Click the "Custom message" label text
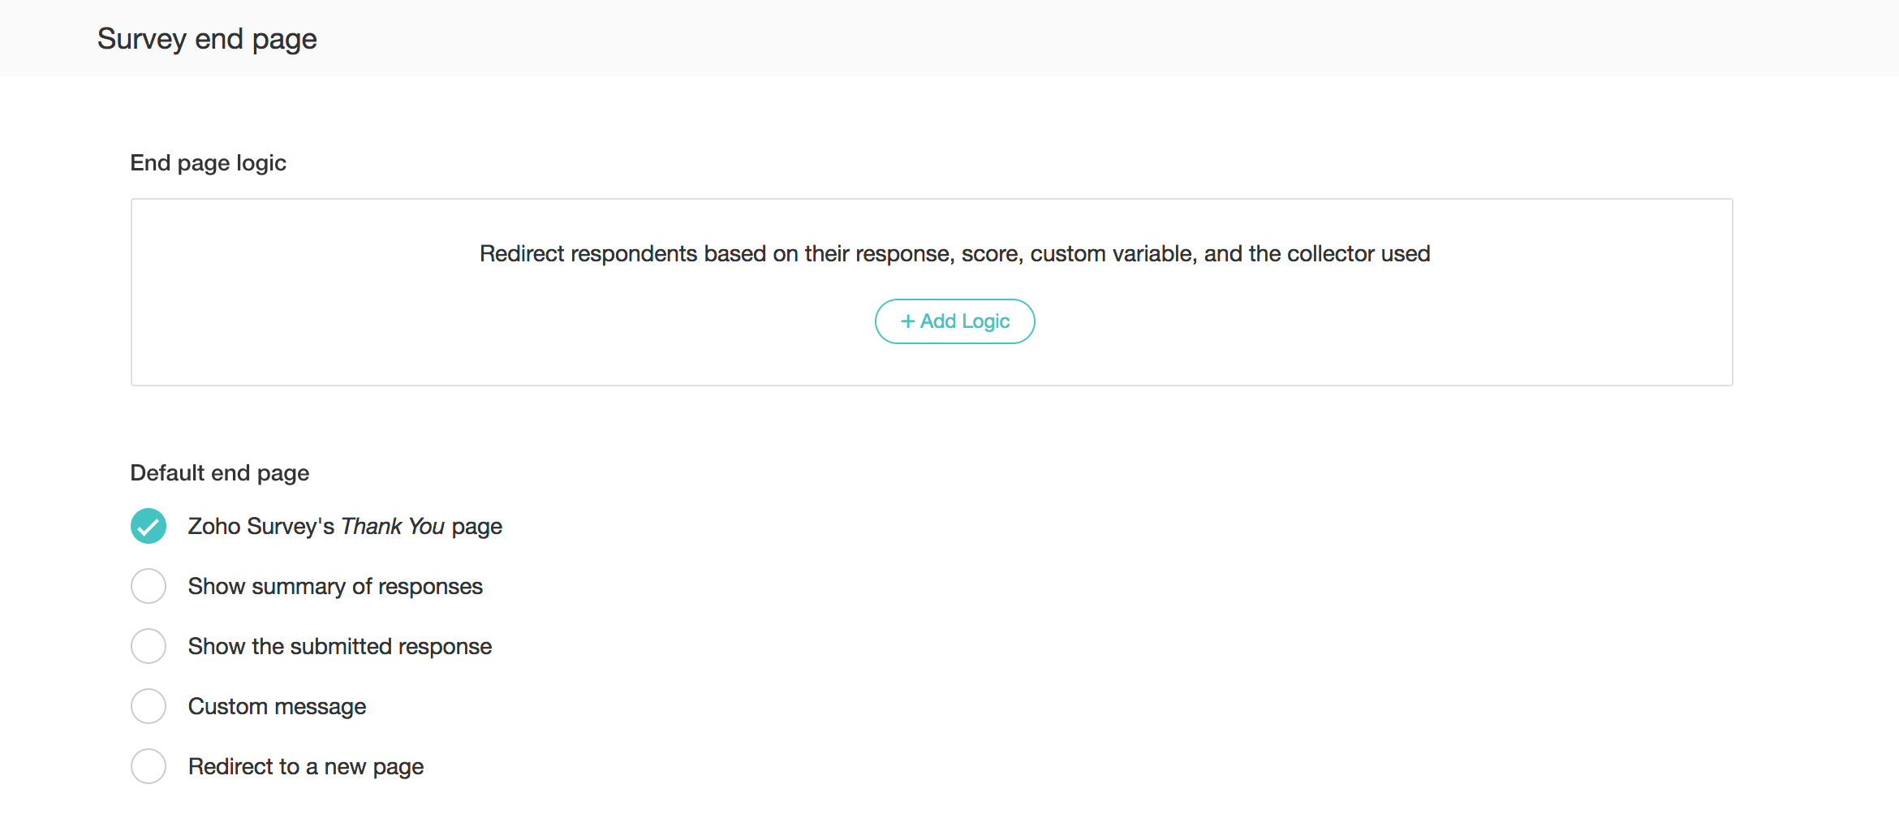Viewport: 1899px width, 823px height. tap(277, 707)
